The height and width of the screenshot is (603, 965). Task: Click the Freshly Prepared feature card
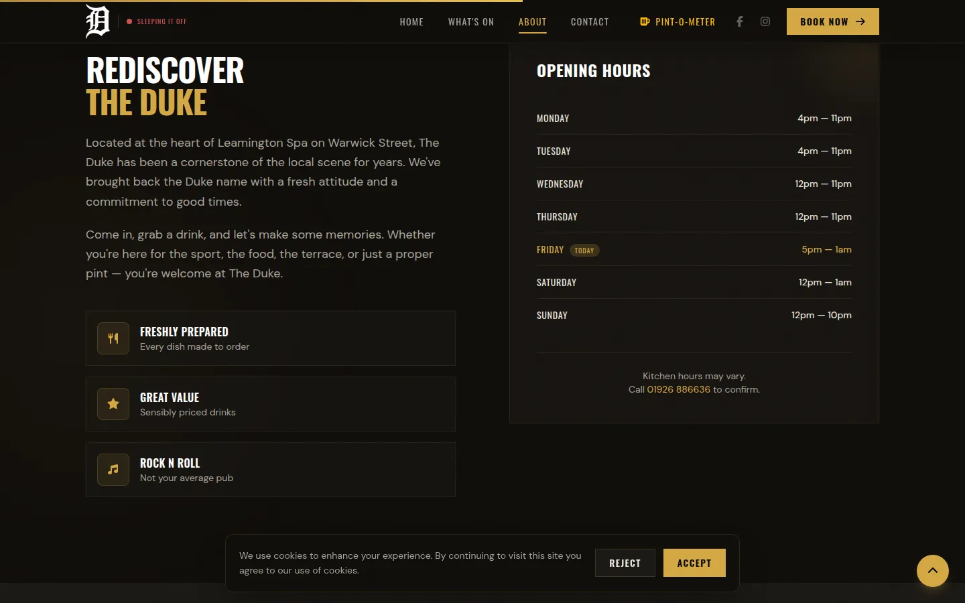pyautogui.click(x=271, y=338)
